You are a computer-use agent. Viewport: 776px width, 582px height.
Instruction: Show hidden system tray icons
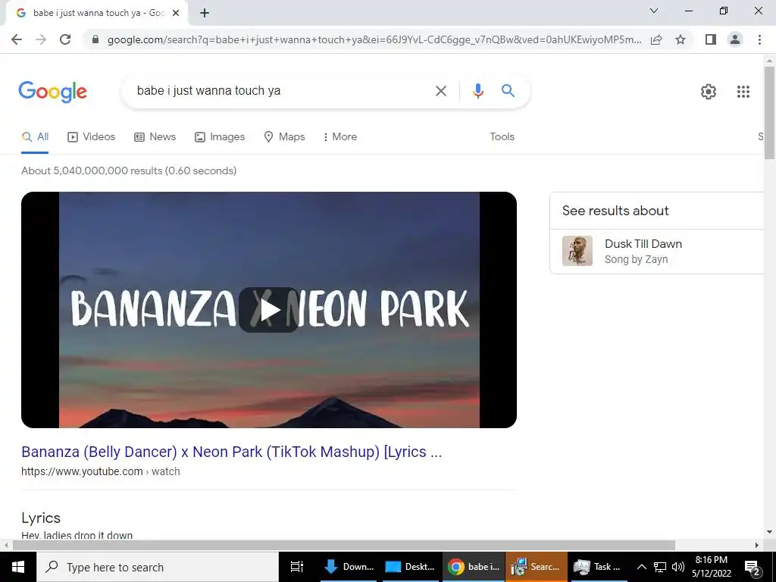click(641, 567)
